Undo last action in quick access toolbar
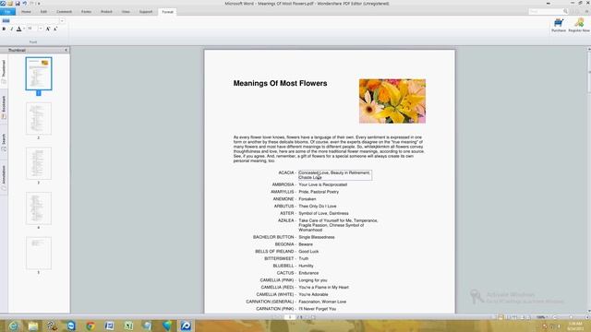Viewport: 591px width, 332px height. point(25,4)
